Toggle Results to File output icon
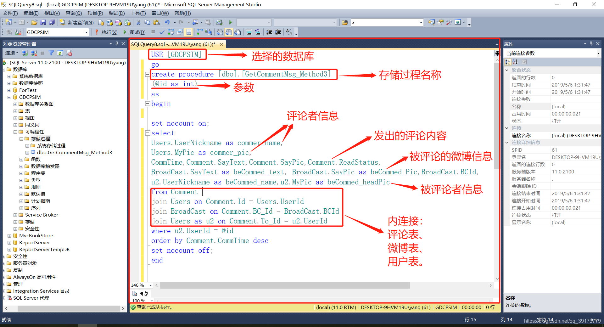The width and height of the screenshot is (604, 327). 238,32
